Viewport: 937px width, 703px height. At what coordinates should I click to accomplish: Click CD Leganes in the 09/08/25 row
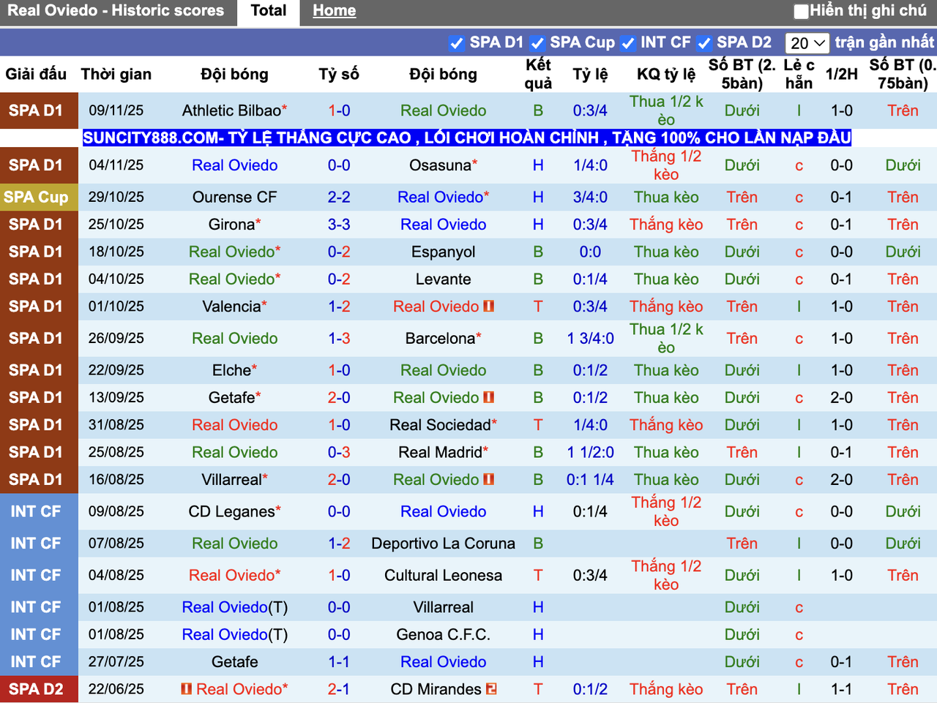231,511
